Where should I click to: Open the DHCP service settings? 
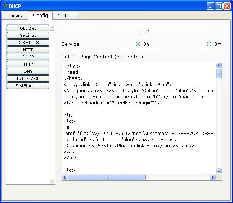pyautogui.click(x=28, y=57)
